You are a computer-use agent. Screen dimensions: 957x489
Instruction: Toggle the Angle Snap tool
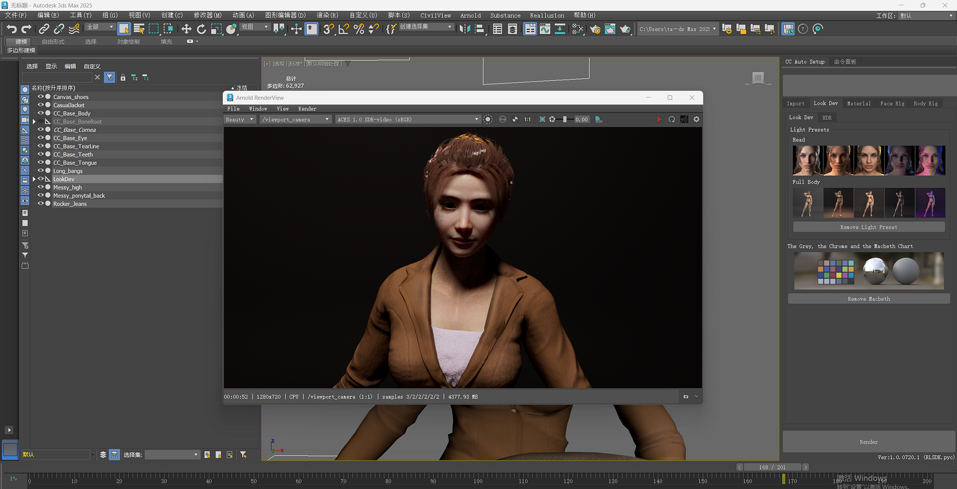coord(344,29)
